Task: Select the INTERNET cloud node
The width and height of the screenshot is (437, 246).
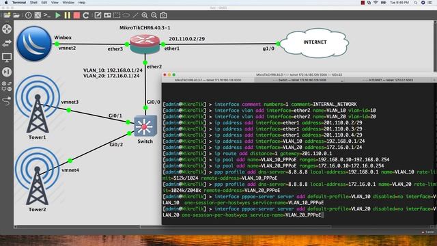Action: click(x=314, y=42)
